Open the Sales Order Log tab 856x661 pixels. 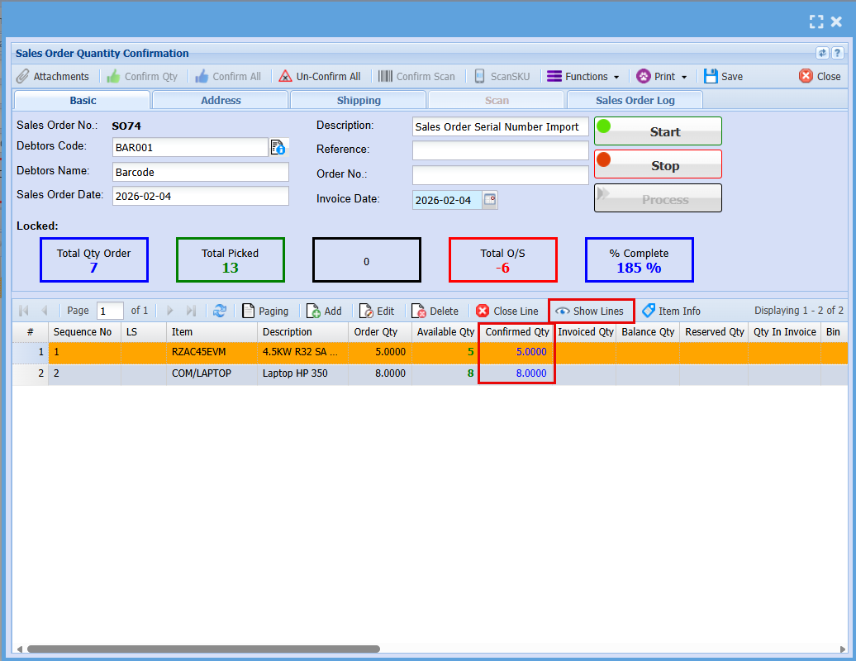(635, 100)
